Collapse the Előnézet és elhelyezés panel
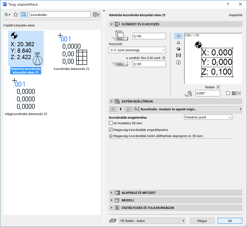 pyautogui.click(x=112, y=24)
